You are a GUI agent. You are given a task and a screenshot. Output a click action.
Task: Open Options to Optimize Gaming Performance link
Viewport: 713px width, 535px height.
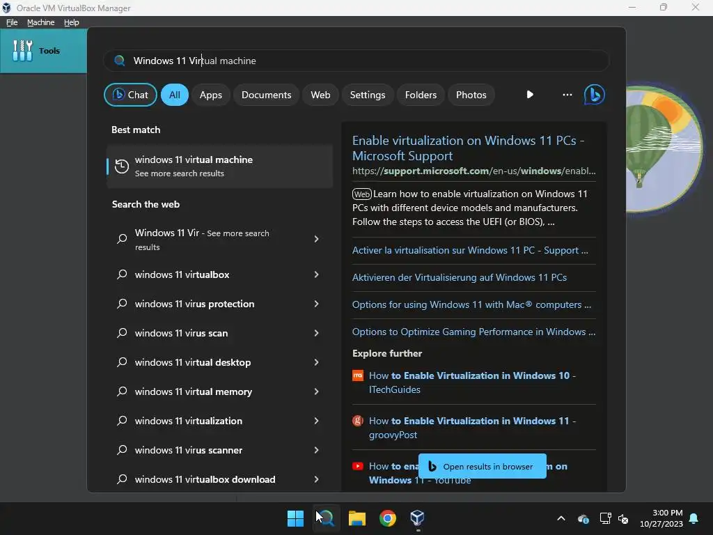tap(473, 332)
